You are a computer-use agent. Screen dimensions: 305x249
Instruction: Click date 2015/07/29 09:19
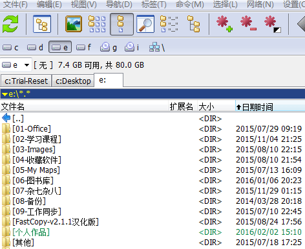click(269, 129)
